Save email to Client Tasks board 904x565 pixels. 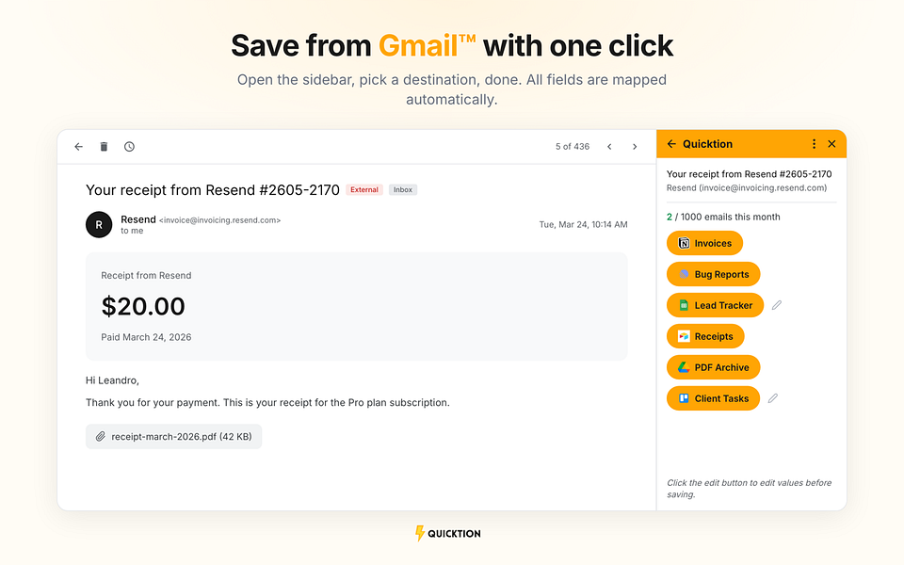click(713, 398)
